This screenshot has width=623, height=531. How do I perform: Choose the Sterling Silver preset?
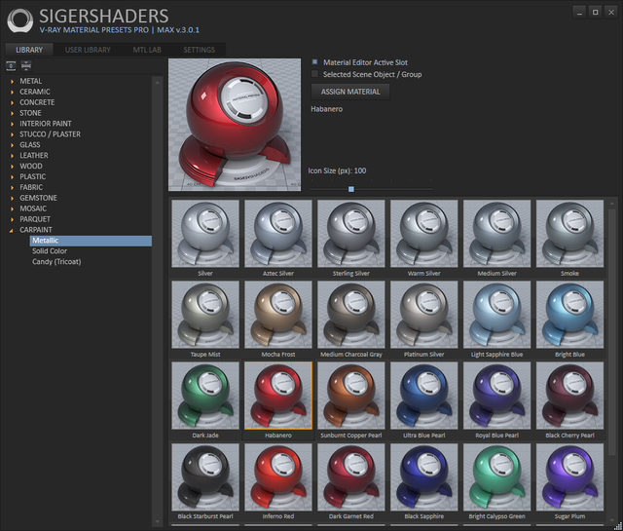351,234
